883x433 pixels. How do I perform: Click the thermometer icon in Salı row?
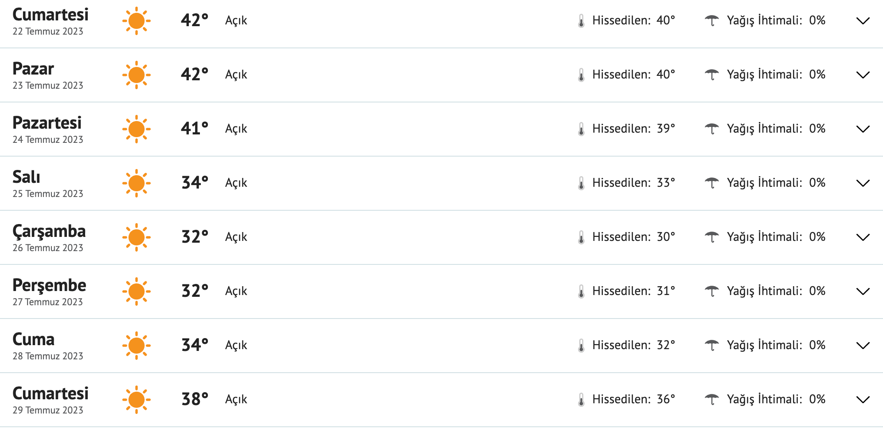581,183
